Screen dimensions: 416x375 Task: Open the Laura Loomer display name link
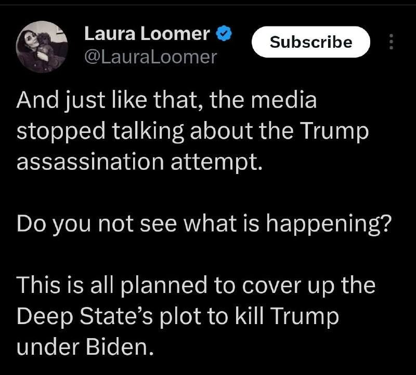(147, 34)
